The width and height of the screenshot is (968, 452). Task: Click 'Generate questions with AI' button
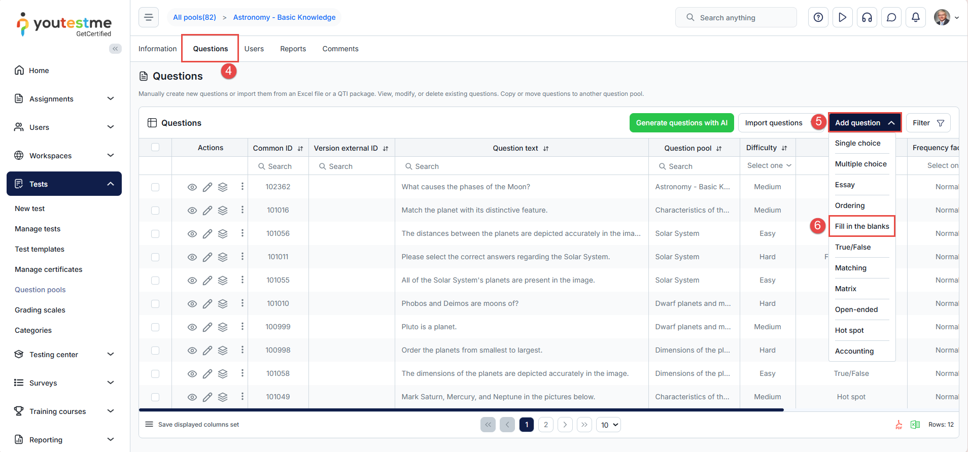tap(681, 123)
